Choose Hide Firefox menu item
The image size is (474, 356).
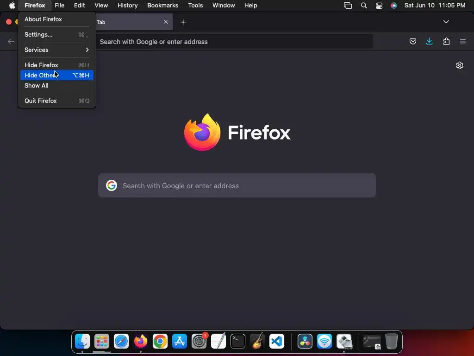click(57, 65)
